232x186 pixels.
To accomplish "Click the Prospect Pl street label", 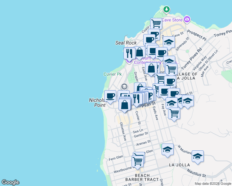I will 197,35.
